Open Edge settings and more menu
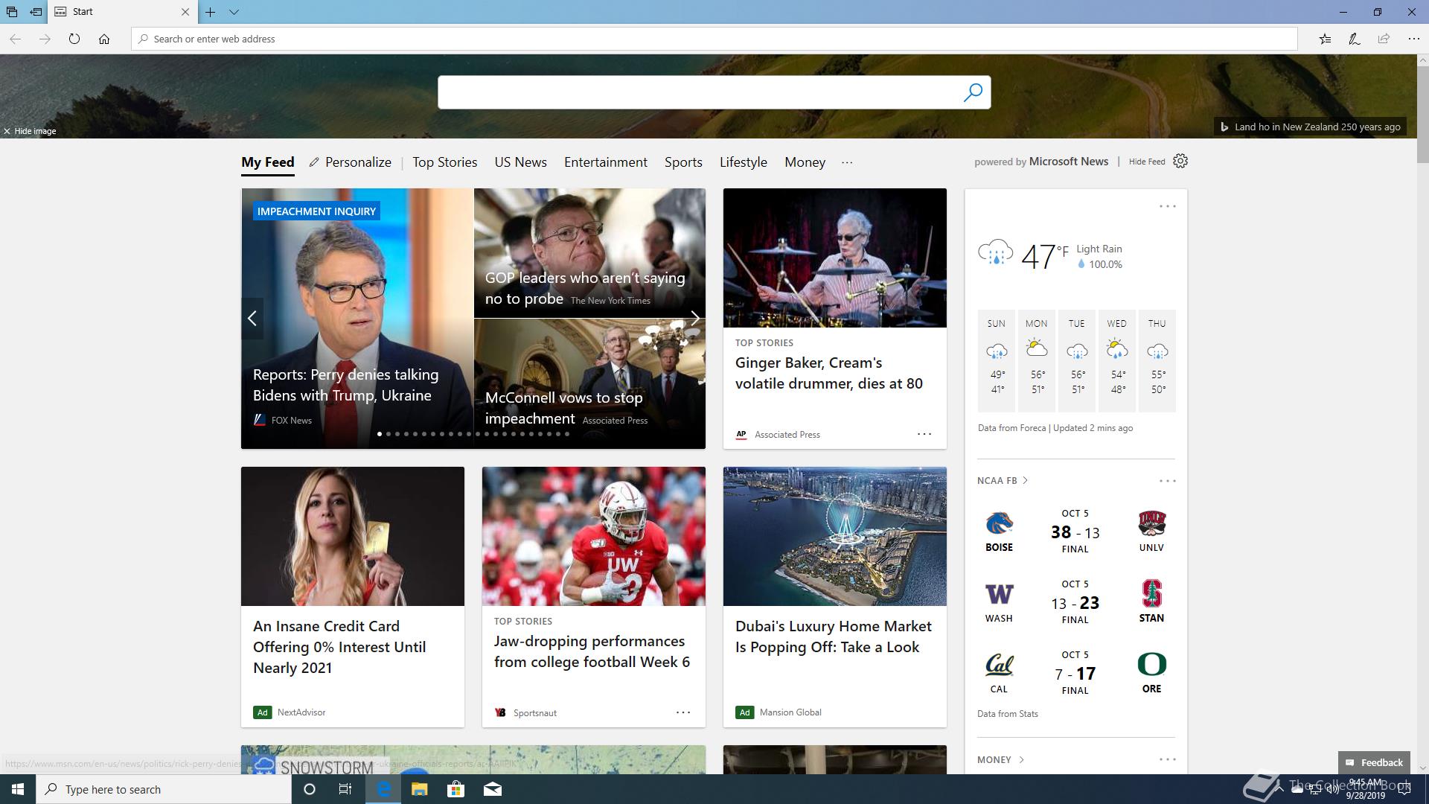This screenshot has height=804, width=1429. (1413, 39)
